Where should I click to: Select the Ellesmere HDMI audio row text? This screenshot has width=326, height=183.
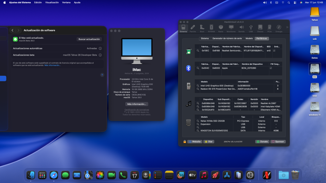tap(271, 110)
